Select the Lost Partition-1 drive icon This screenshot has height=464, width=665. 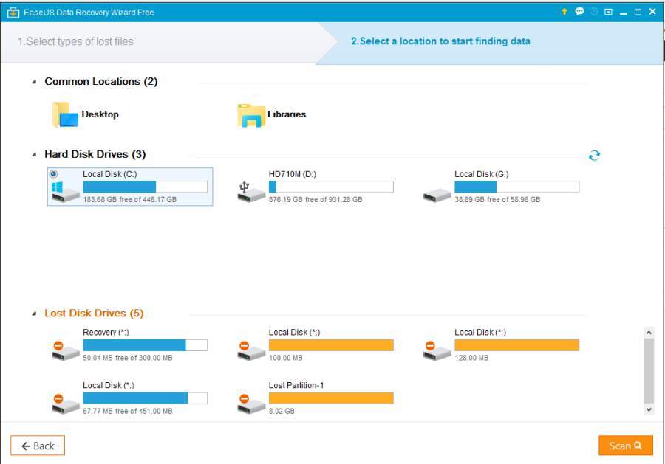click(x=251, y=404)
